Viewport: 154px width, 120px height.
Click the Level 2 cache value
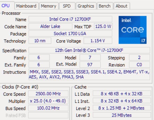(x=122, y=108)
